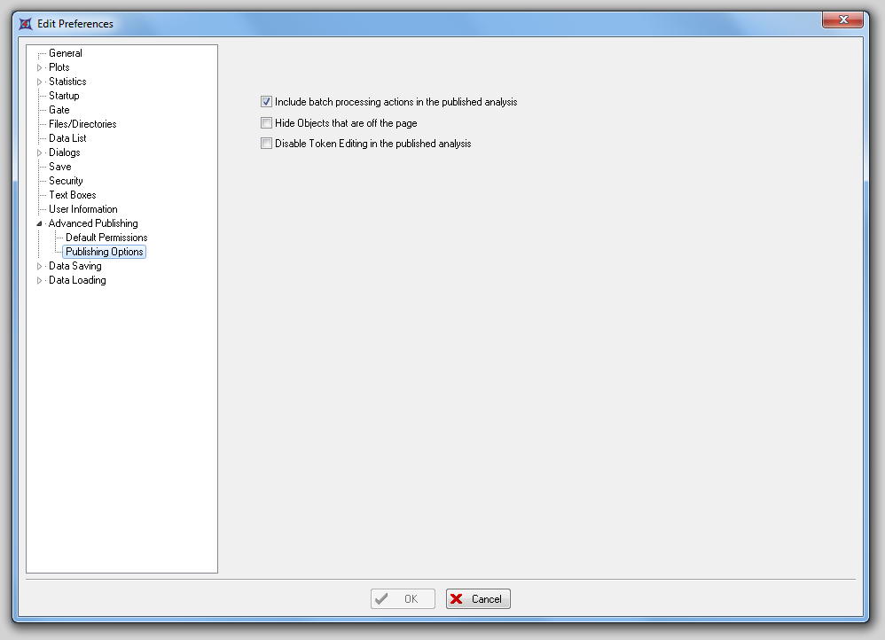
Task: Open the Plots preferences category
Action: pyautogui.click(x=59, y=67)
